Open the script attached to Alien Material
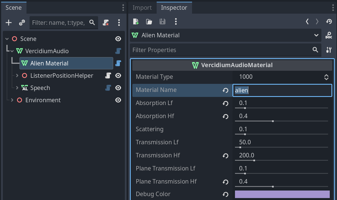This screenshot has height=200, width=337. [x=118, y=63]
